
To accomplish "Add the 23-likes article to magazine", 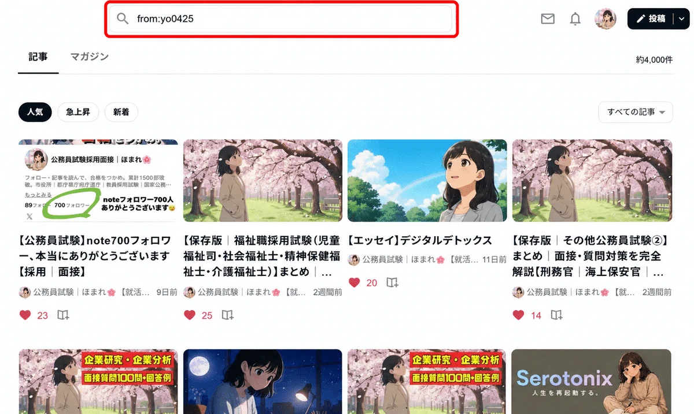I will [63, 315].
